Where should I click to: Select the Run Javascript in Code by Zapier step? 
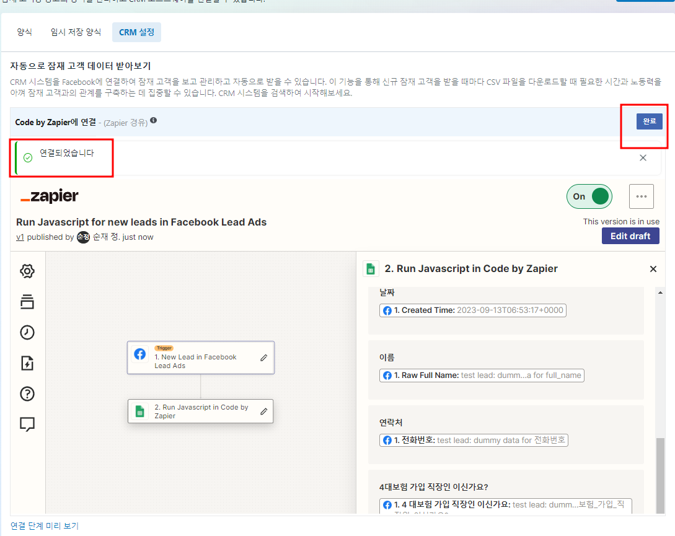(x=201, y=411)
